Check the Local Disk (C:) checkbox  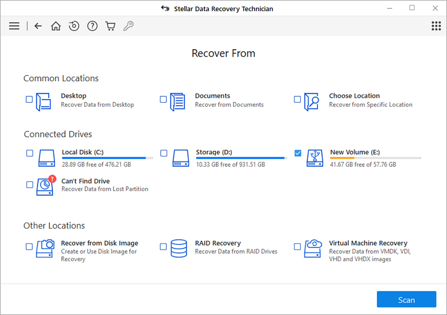pos(29,153)
